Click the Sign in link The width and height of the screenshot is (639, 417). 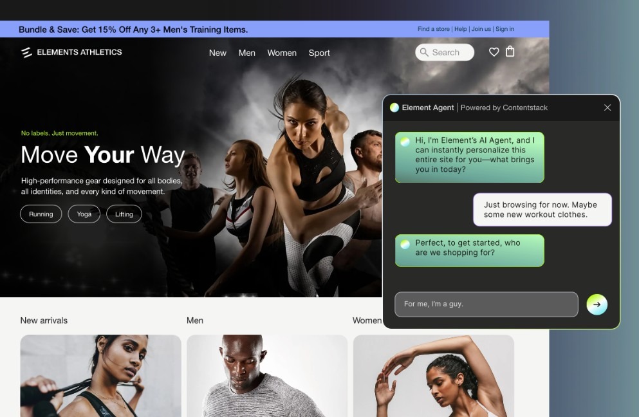point(505,29)
